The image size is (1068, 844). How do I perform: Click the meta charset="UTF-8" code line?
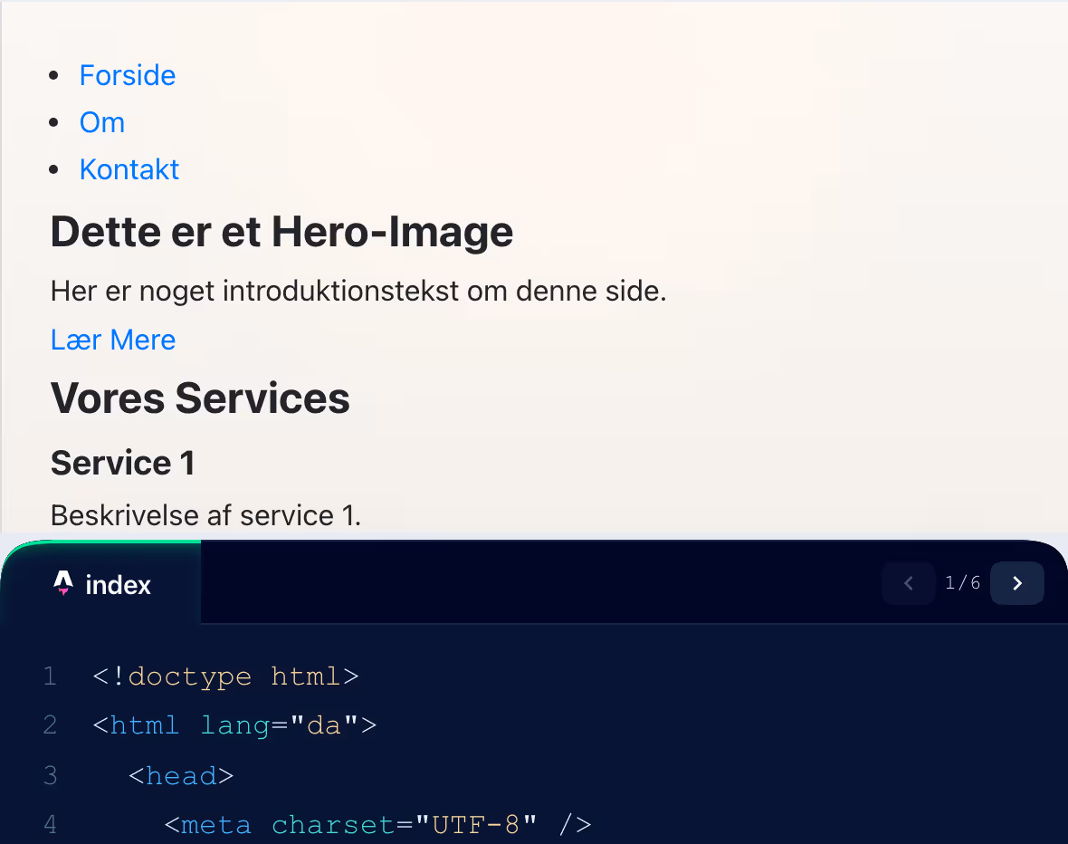pyautogui.click(x=377, y=825)
